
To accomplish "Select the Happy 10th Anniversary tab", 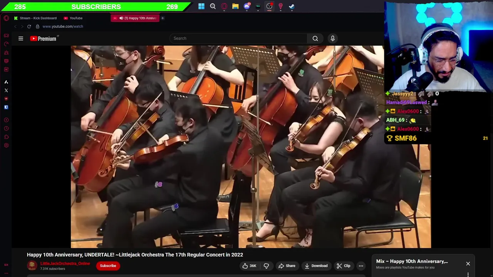I will coord(135,18).
